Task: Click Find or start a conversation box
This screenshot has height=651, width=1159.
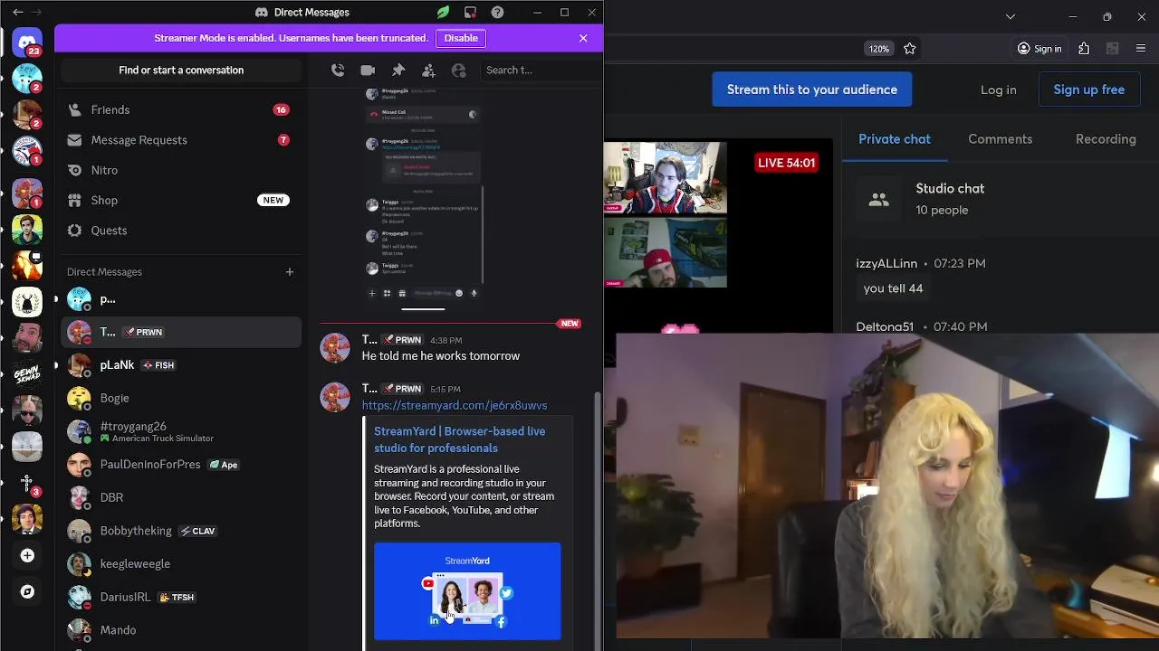Action: click(181, 70)
